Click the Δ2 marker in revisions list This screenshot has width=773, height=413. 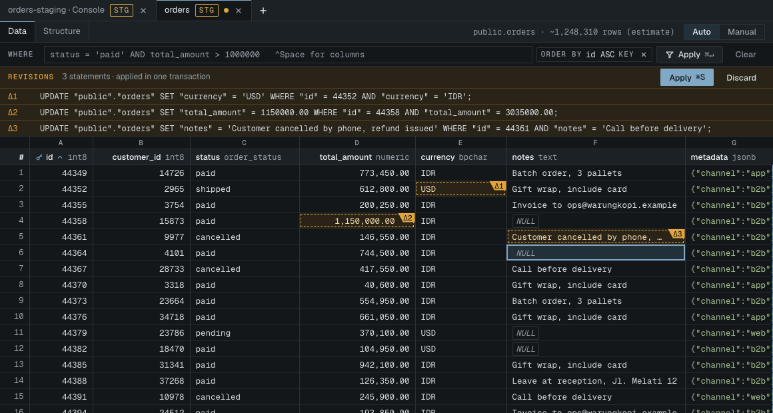click(x=13, y=113)
